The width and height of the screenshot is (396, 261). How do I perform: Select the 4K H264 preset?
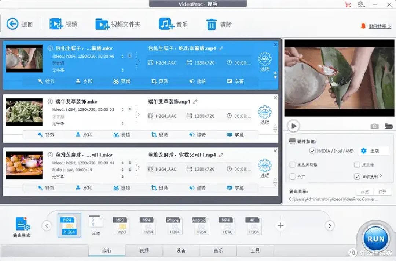(x=254, y=225)
